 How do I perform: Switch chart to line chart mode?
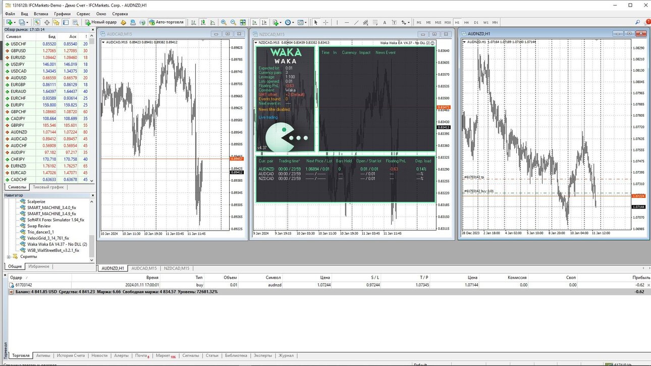[212, 22]
